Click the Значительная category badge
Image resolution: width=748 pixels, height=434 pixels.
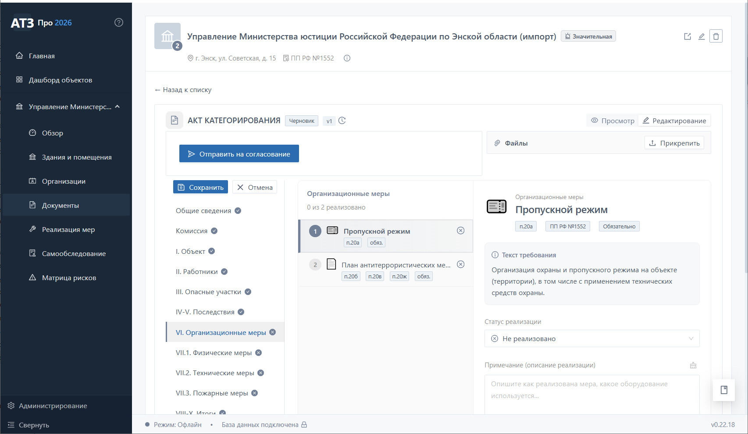pyautogui.click(x=588, y=36)
